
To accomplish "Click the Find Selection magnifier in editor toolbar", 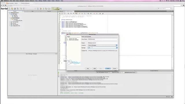I will point(68,14).
